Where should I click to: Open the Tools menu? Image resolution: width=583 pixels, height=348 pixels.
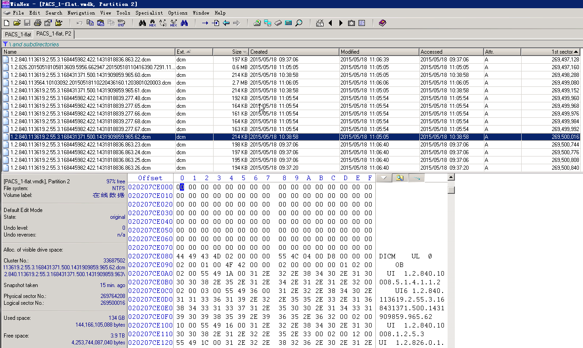pos(123,13)
